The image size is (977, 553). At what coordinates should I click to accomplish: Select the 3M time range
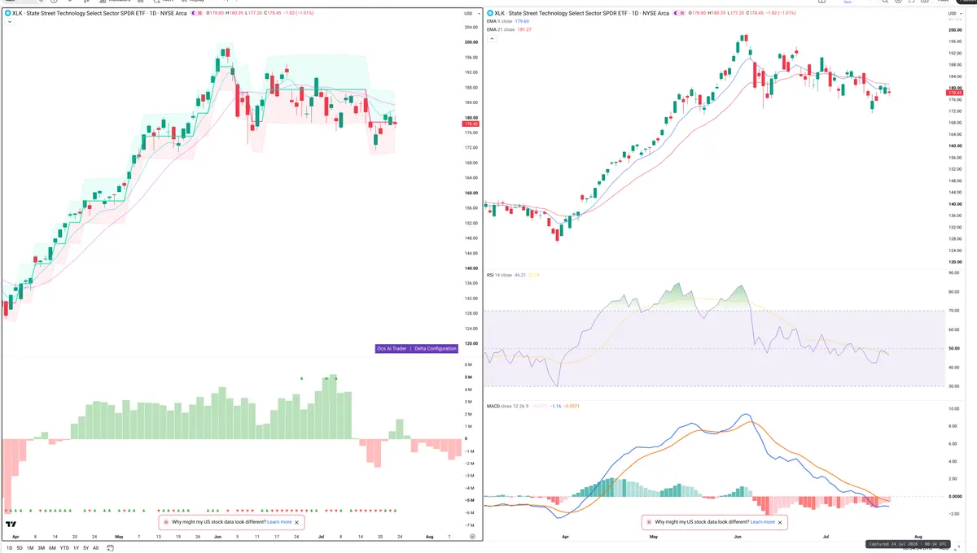41,548
